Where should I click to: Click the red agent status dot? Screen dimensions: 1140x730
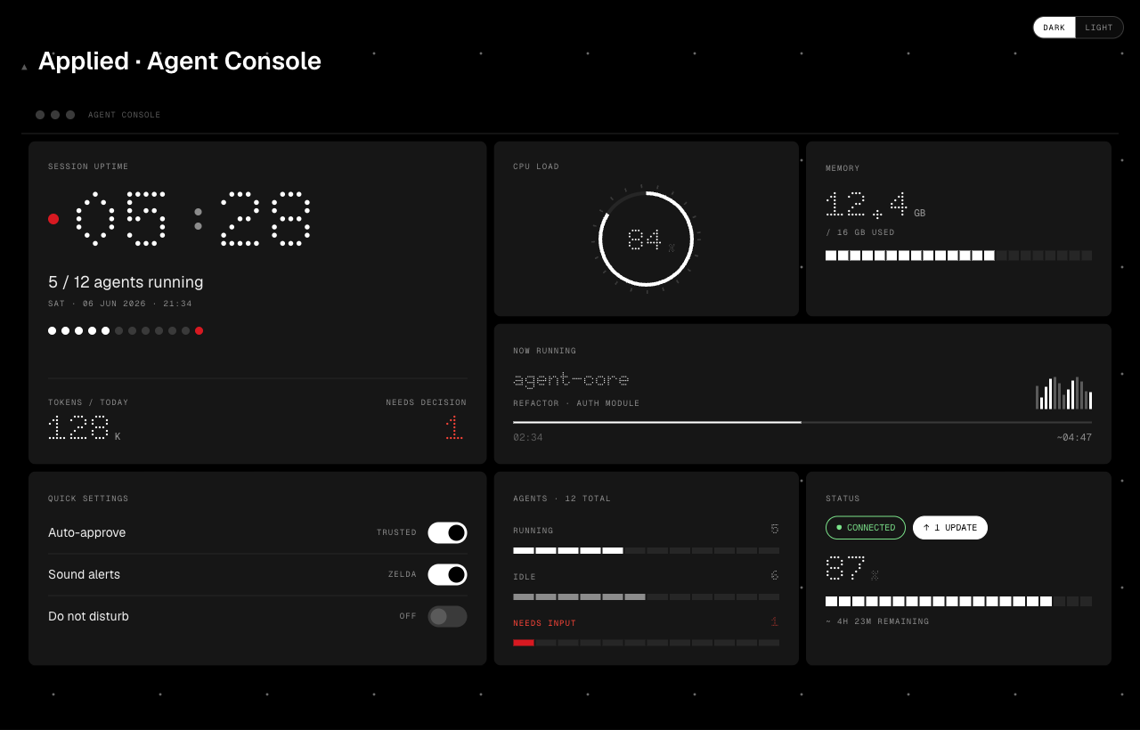(199, 330)
